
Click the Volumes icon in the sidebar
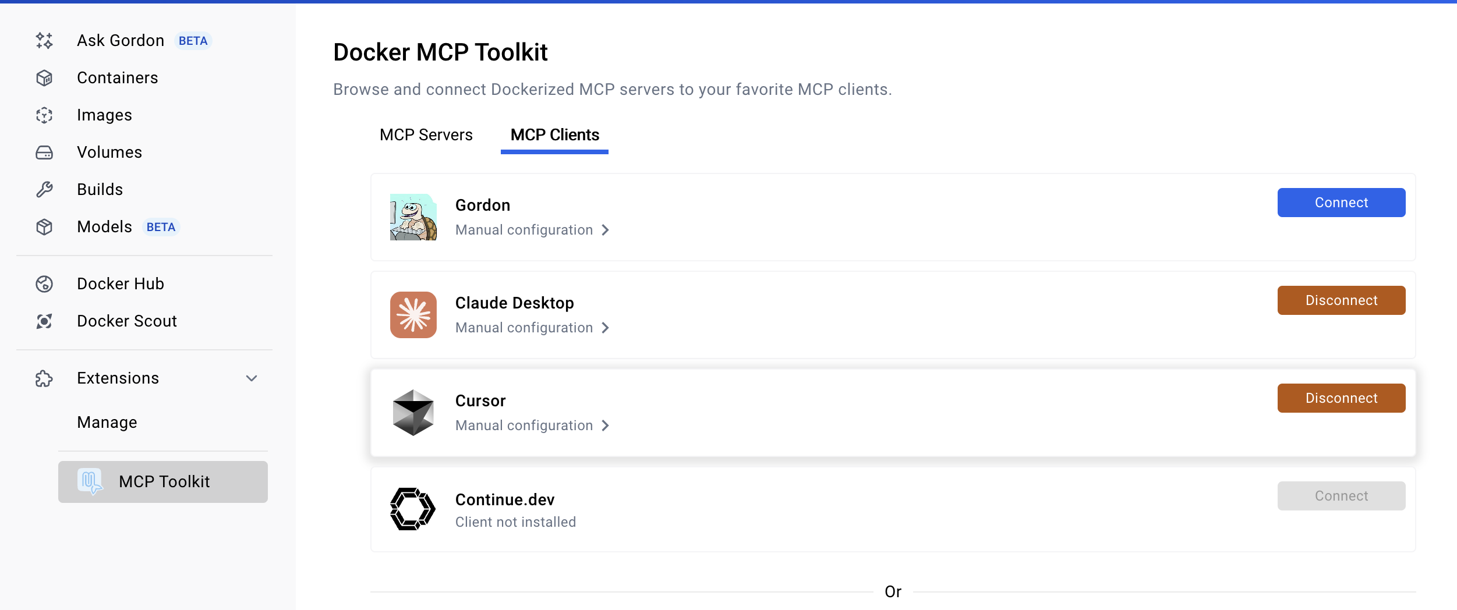44,152
